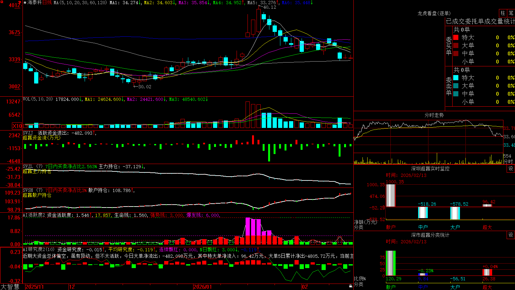This screenshot has height=290, width=515.
Task: Click the 分时走势 panel title
Action: [434, 115]
